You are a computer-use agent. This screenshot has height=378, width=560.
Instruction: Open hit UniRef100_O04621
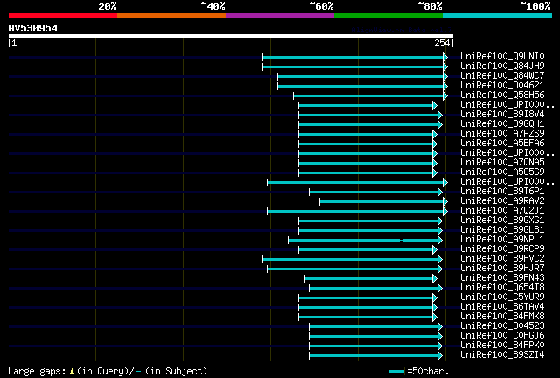[502, 86]
